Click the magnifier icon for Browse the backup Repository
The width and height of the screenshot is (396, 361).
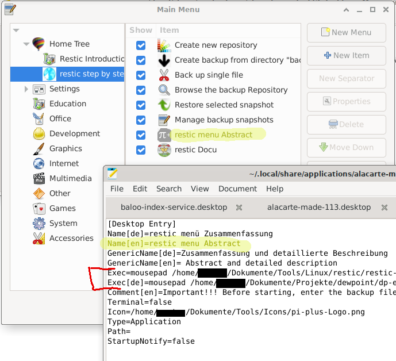click(164, 90)
